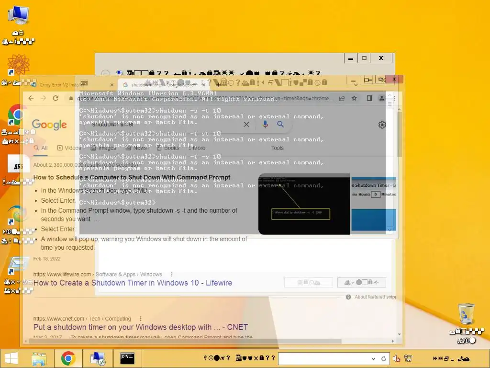Open the network tray icon

click(x=408, y=358)
